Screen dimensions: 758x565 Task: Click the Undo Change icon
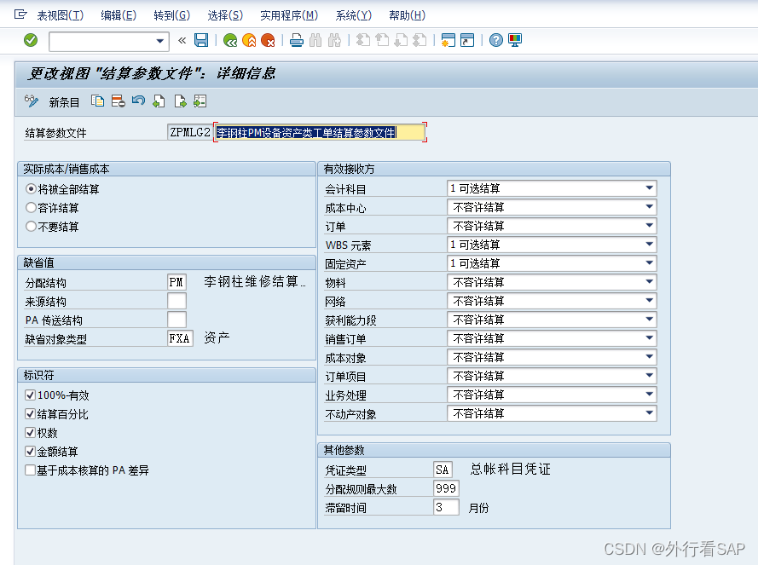coord(138,101)
